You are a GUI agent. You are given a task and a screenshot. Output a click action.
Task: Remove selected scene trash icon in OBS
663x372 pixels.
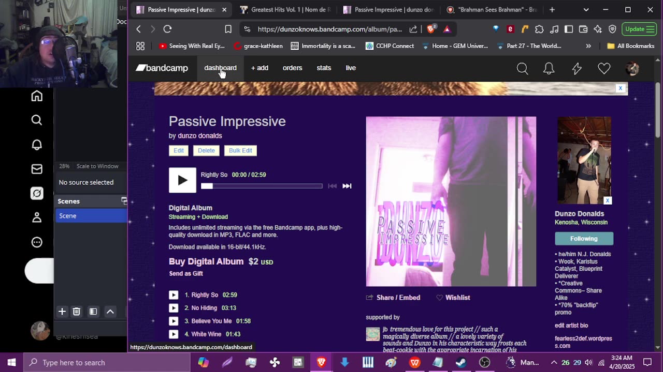tap(77, 312)
